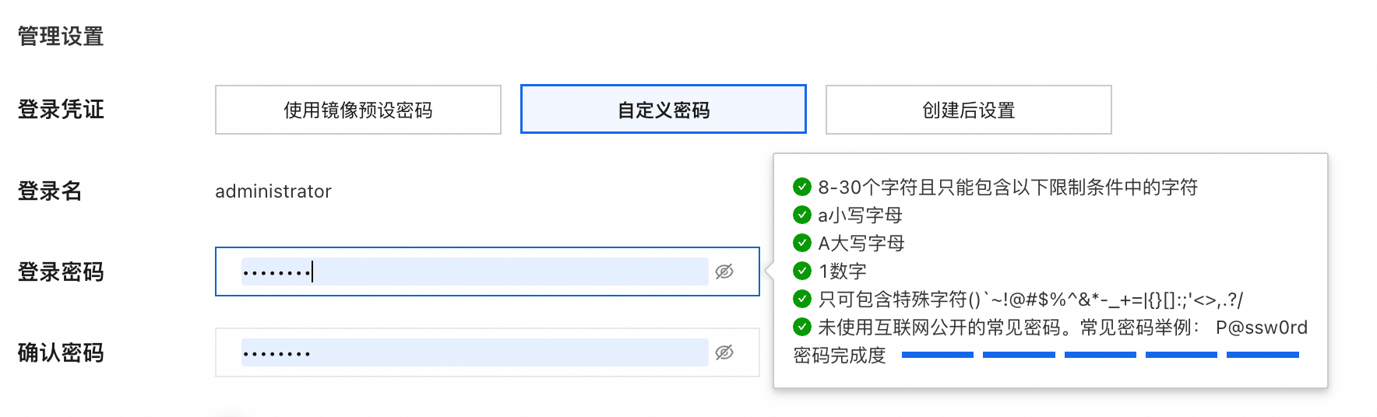Click inside the 登录密码 input field

pyautogui.click(x=474, y=272)
